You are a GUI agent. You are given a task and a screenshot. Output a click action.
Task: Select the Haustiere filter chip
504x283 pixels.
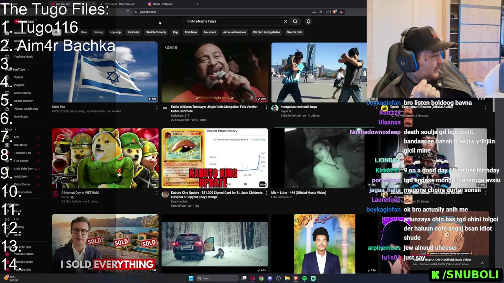tap(210, 32)
